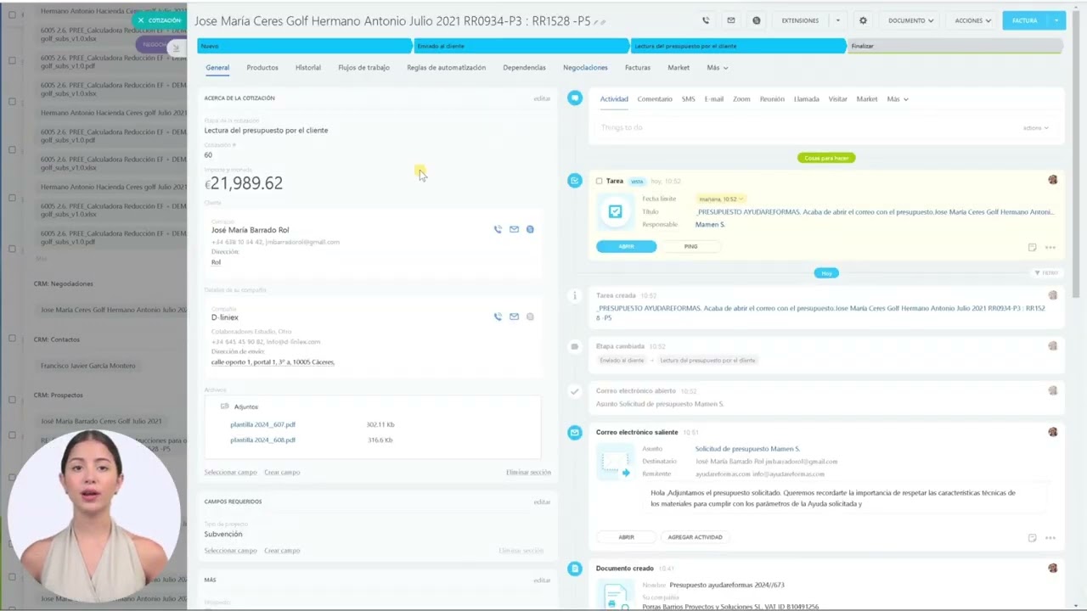
Task: Send email to company D-liniex
Action: pos(514,317)
